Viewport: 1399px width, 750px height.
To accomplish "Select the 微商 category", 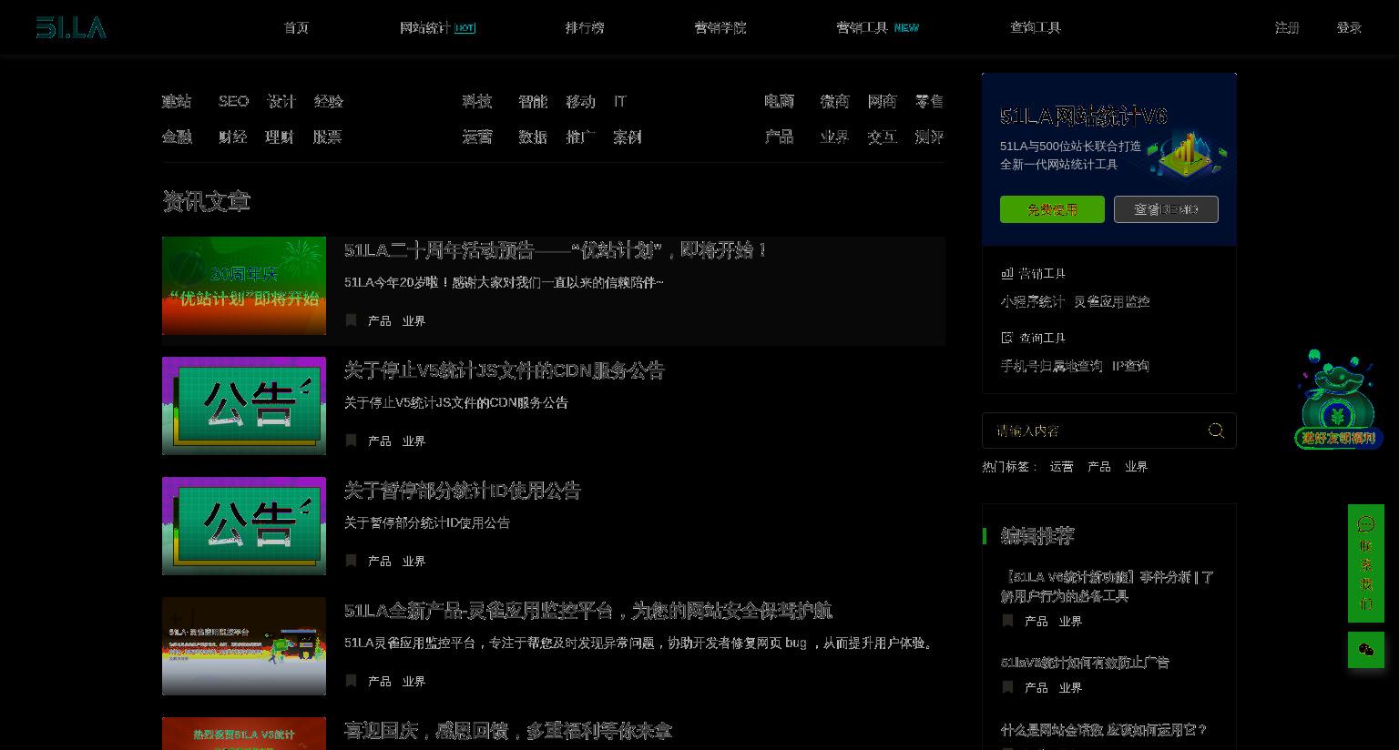I will (x=834, y=101).
